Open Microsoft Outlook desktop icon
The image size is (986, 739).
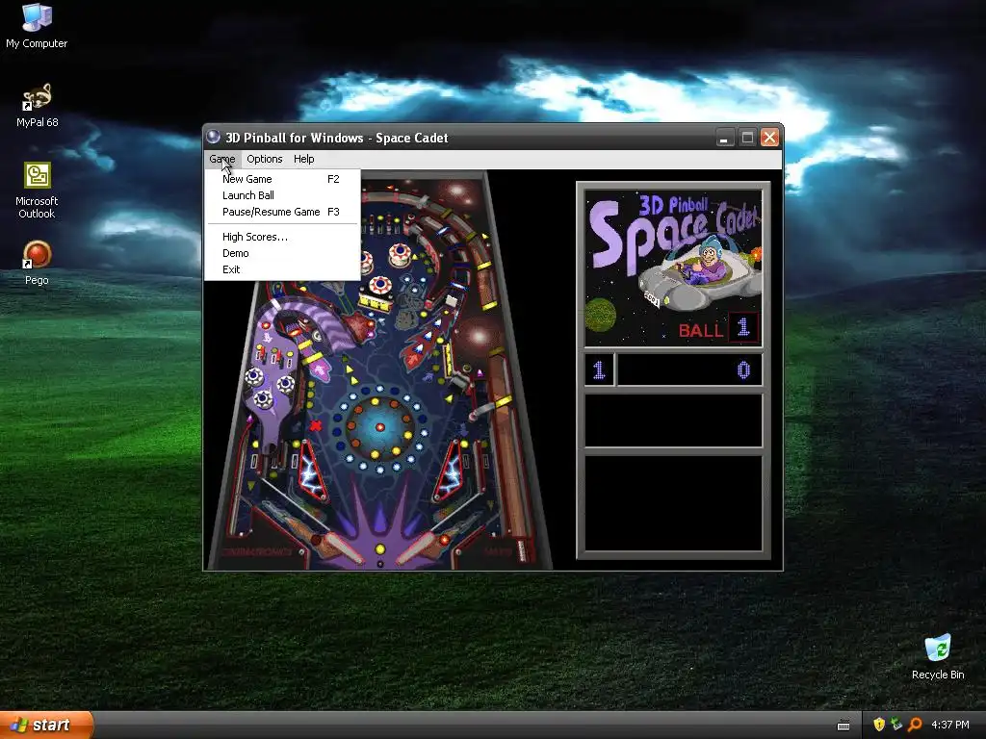(37, 190)
